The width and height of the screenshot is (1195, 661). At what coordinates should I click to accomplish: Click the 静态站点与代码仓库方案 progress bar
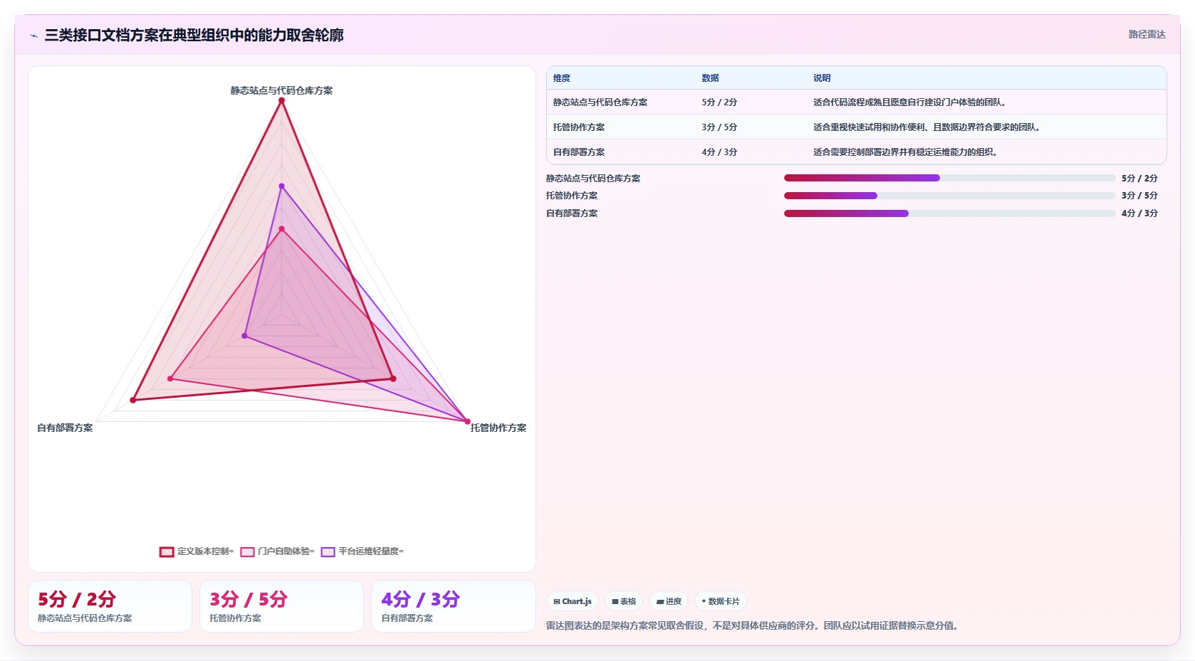coord(949,178)
